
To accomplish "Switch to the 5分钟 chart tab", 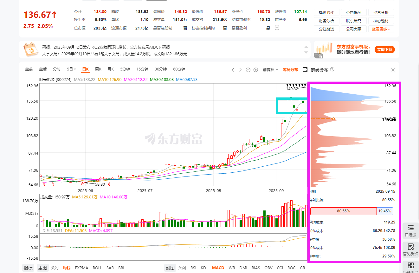I will pyautogui.click(x=125, y=69).
